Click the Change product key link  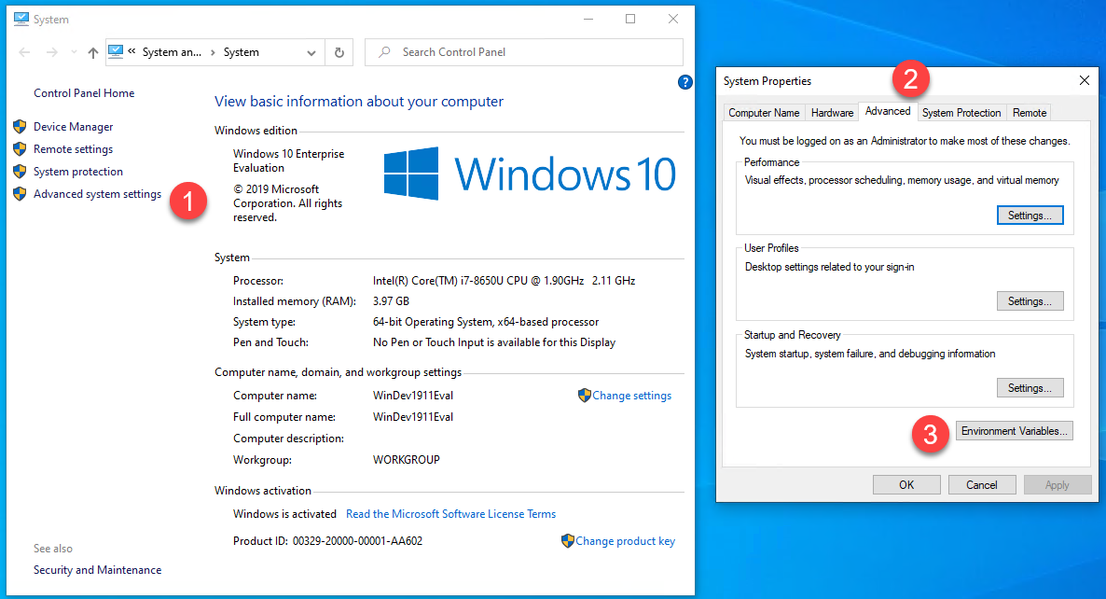(625, 541)
